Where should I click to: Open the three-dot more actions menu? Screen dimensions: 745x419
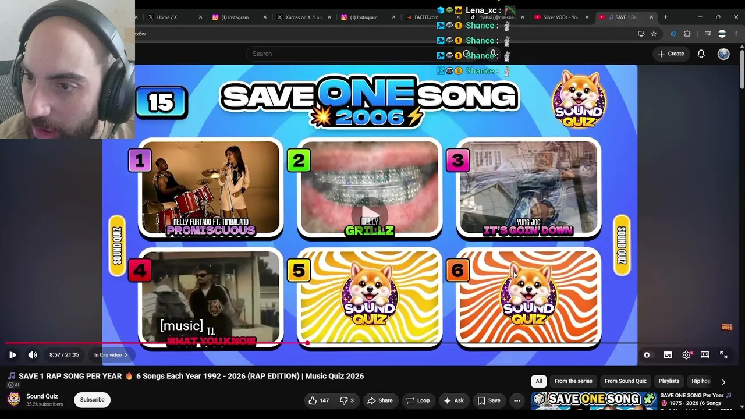click(x=517, y=400)
